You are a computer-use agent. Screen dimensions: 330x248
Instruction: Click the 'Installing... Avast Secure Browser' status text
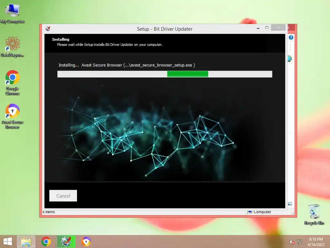(127, 65)
